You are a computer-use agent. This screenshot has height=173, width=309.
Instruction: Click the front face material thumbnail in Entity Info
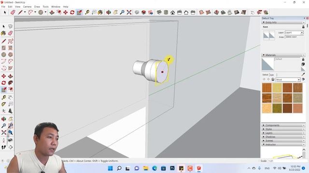pos(266,35)
